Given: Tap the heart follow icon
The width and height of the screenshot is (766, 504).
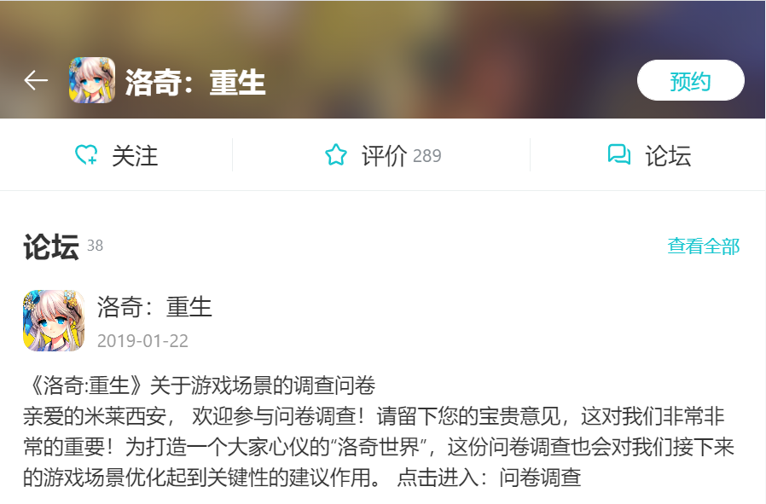Looking at the screenshot, I should point(86,155).
